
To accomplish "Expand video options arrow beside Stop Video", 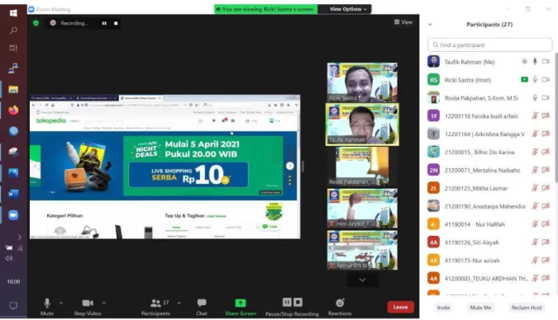I will [x=104, y=303].
